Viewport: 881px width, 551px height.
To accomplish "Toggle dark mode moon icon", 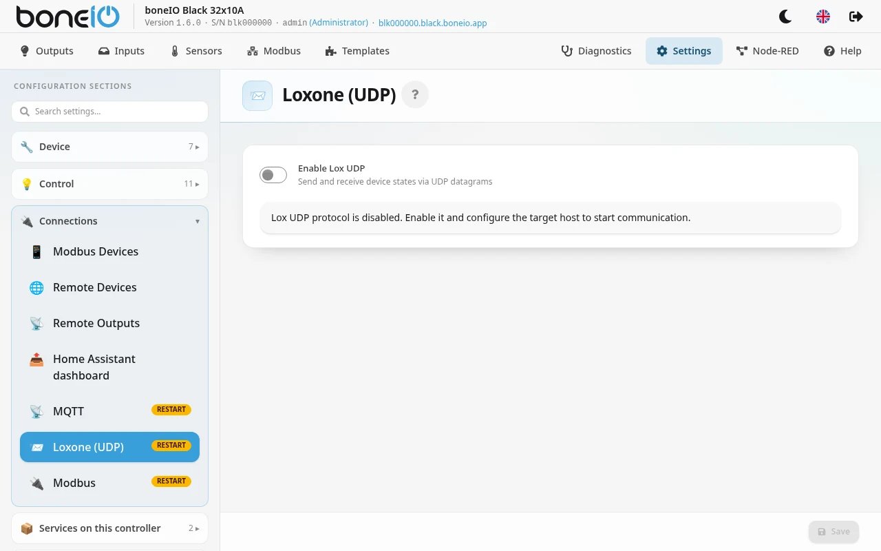I will tap(785, 17).
